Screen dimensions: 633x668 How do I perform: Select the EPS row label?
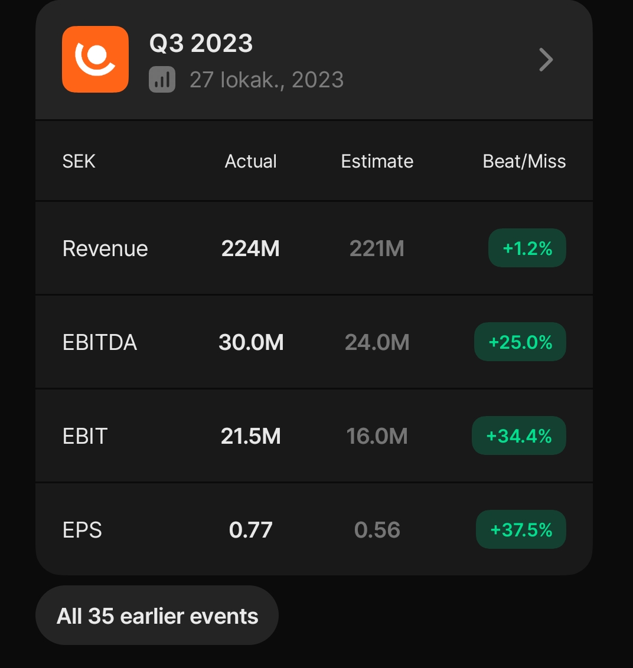(x=82, y=530)
